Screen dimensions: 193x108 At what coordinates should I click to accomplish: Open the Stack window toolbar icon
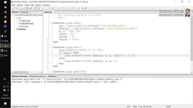(x=82, y=8)
